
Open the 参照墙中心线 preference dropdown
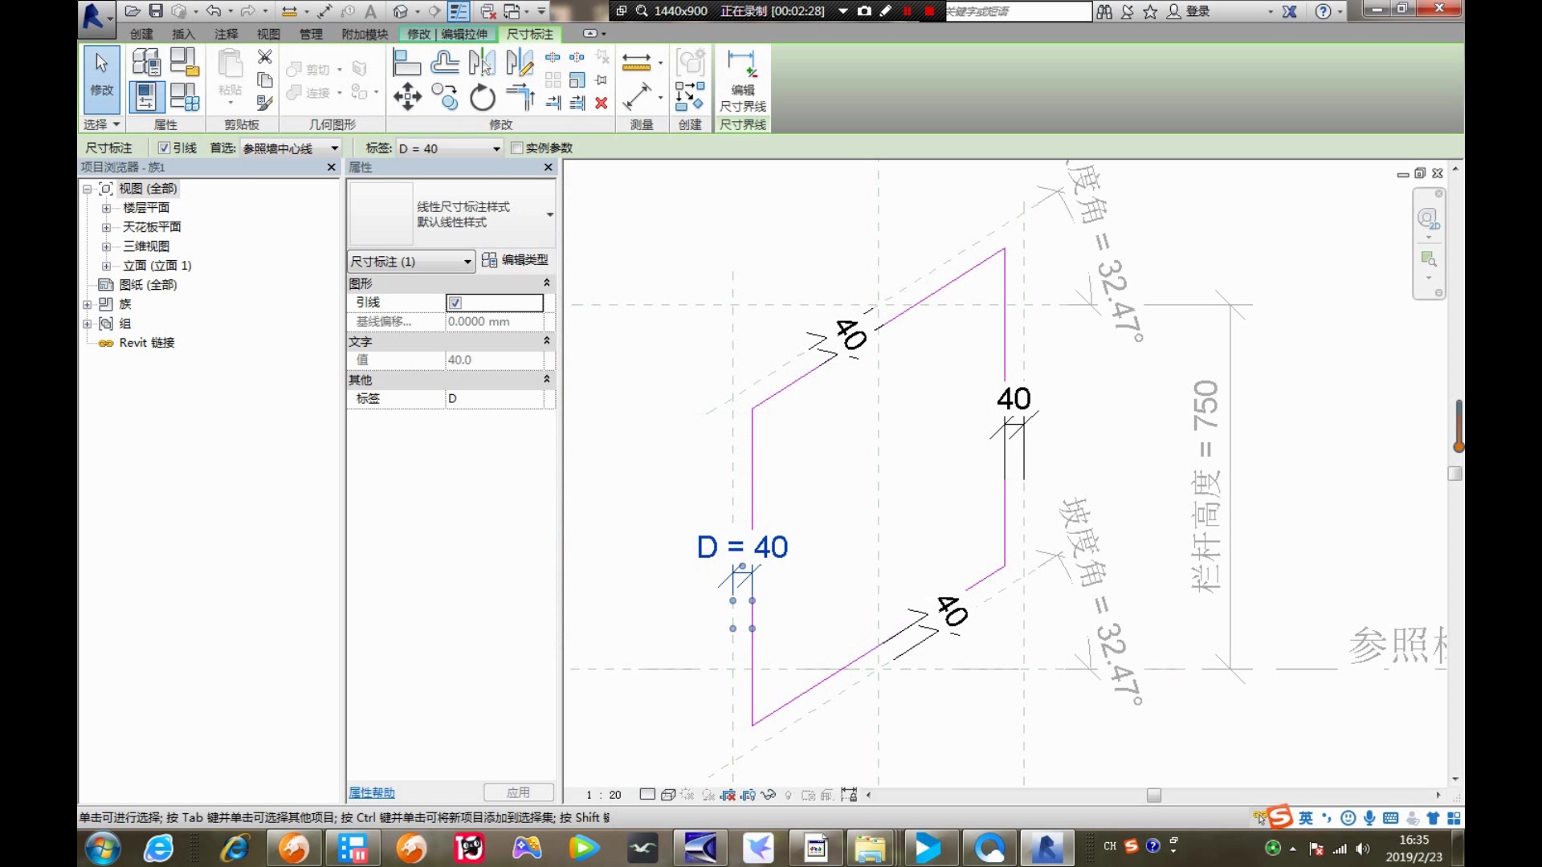334,149
